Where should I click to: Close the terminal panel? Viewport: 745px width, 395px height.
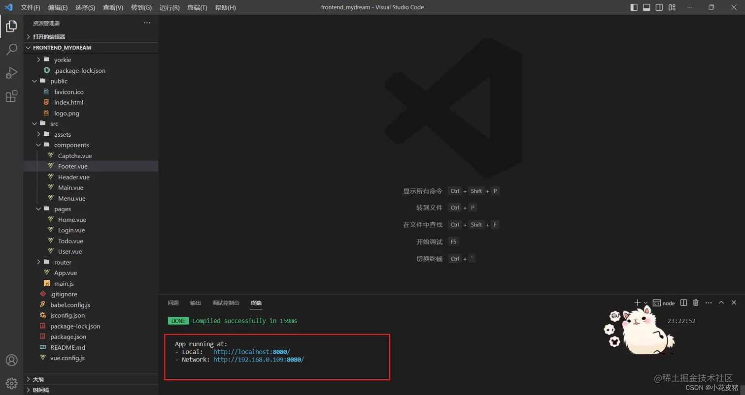pos(734,303)
